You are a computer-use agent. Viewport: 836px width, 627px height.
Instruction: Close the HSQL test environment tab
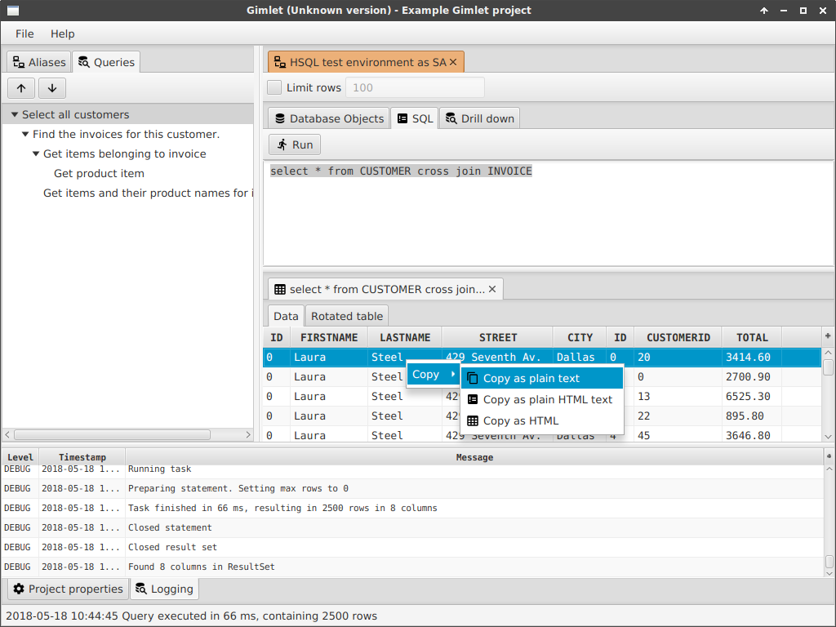(x=453, y=62)
